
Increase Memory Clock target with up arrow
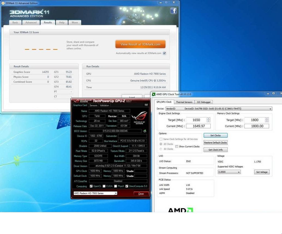click(x=267, y=119)
